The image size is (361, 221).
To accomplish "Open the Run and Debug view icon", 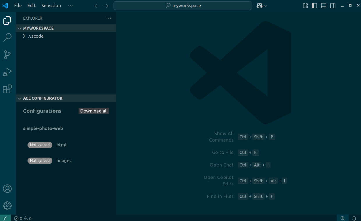I will 7,72.
